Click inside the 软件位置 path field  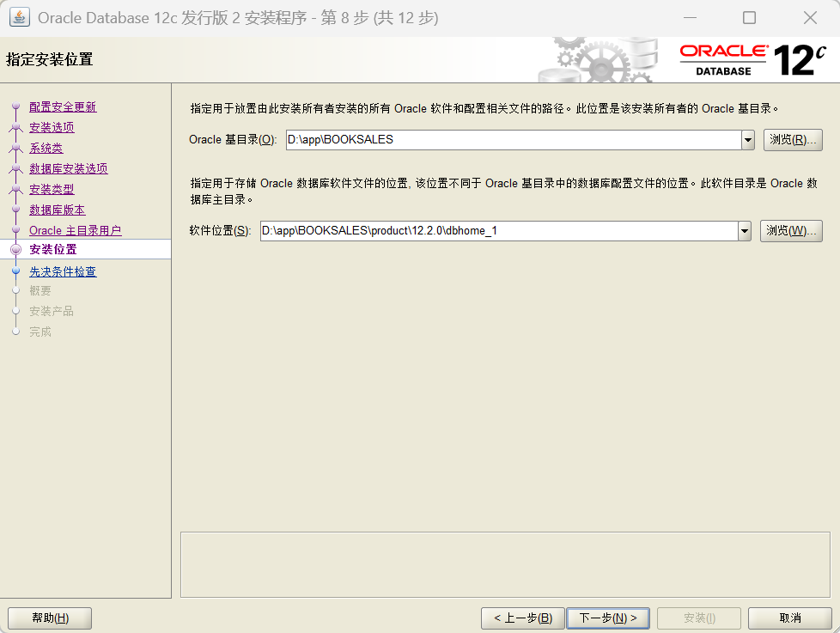tap(499, 231)
